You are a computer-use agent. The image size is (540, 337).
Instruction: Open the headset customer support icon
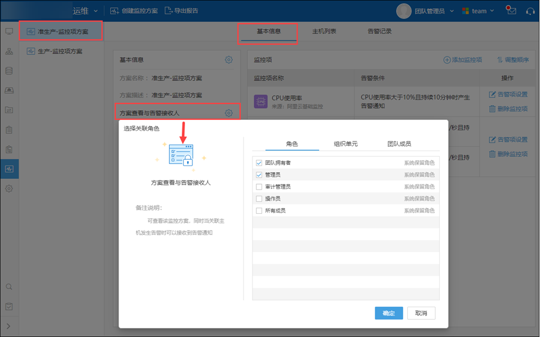[530, 11]
